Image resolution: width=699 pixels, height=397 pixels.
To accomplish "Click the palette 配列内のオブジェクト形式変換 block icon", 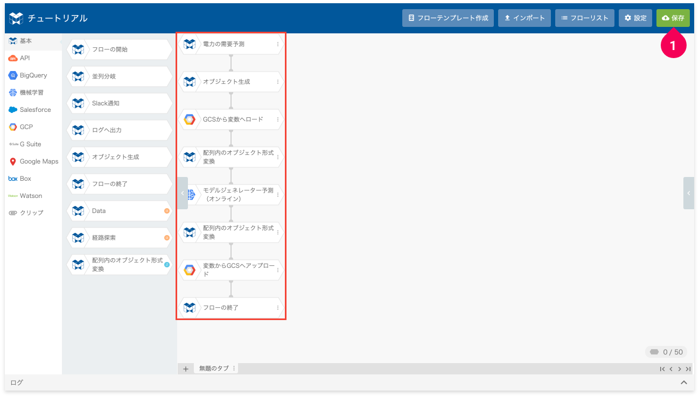I will (79, 265).
